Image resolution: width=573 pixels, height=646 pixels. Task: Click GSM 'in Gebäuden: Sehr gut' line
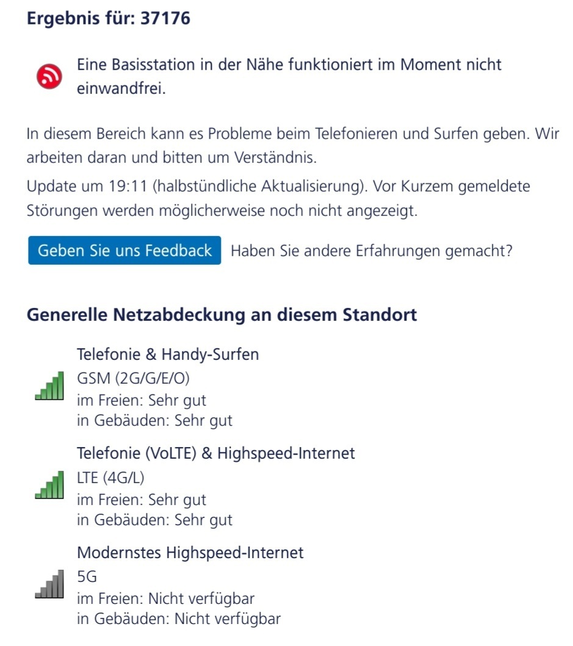(154, 421)
